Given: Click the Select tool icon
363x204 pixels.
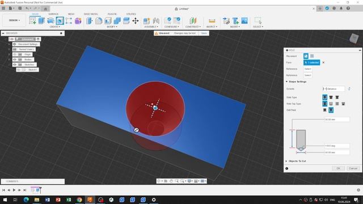Looking at the screenshot, I should (x=258, y=21).
